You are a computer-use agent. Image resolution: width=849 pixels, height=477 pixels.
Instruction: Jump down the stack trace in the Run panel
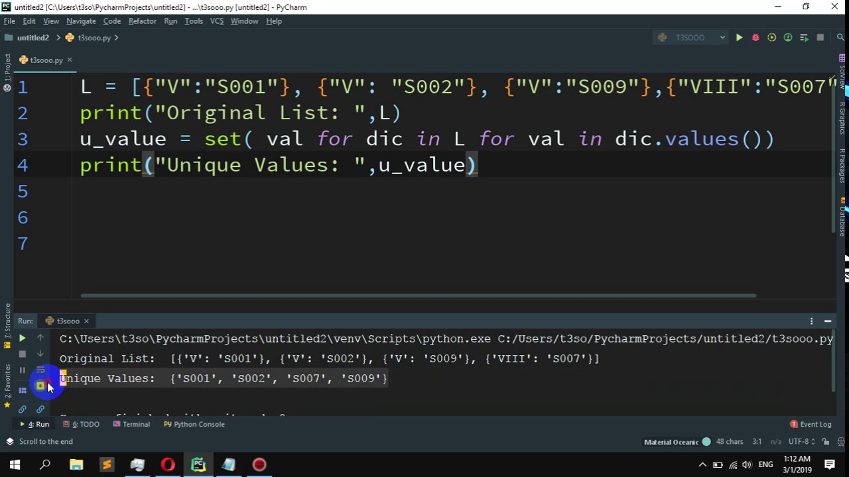coord(40,354)
